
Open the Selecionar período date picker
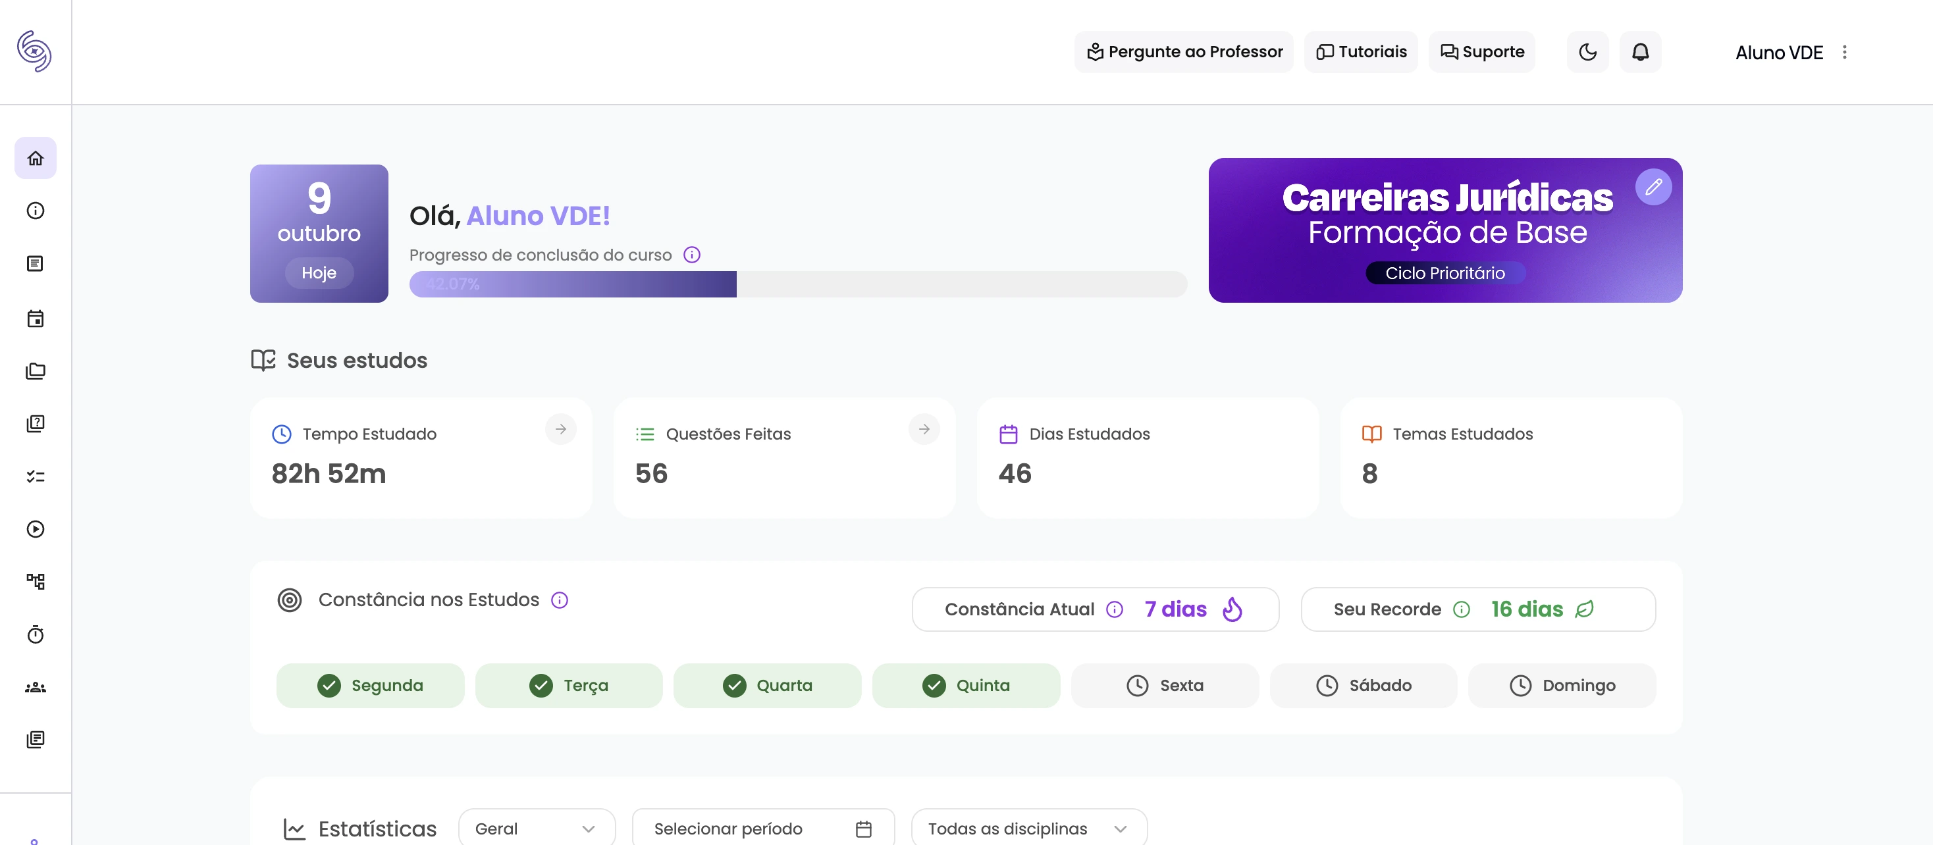coord(762,828)
